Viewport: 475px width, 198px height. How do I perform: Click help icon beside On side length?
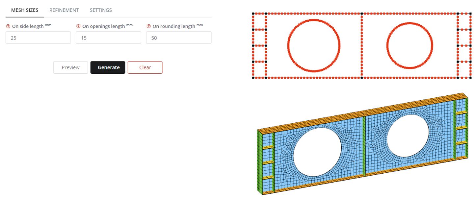[8, 26]
